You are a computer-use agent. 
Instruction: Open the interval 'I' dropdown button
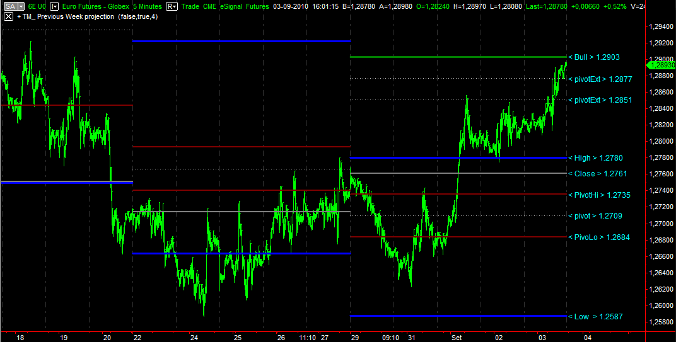tap(54, 6)
